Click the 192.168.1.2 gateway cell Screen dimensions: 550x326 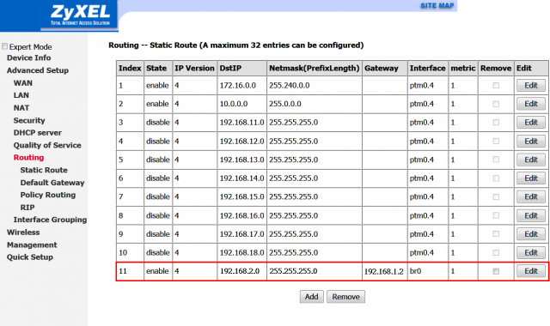pos(384,271)
